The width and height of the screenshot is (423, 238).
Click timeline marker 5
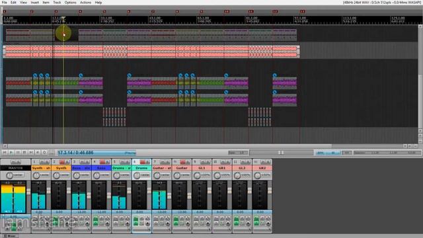pos(104,12)
